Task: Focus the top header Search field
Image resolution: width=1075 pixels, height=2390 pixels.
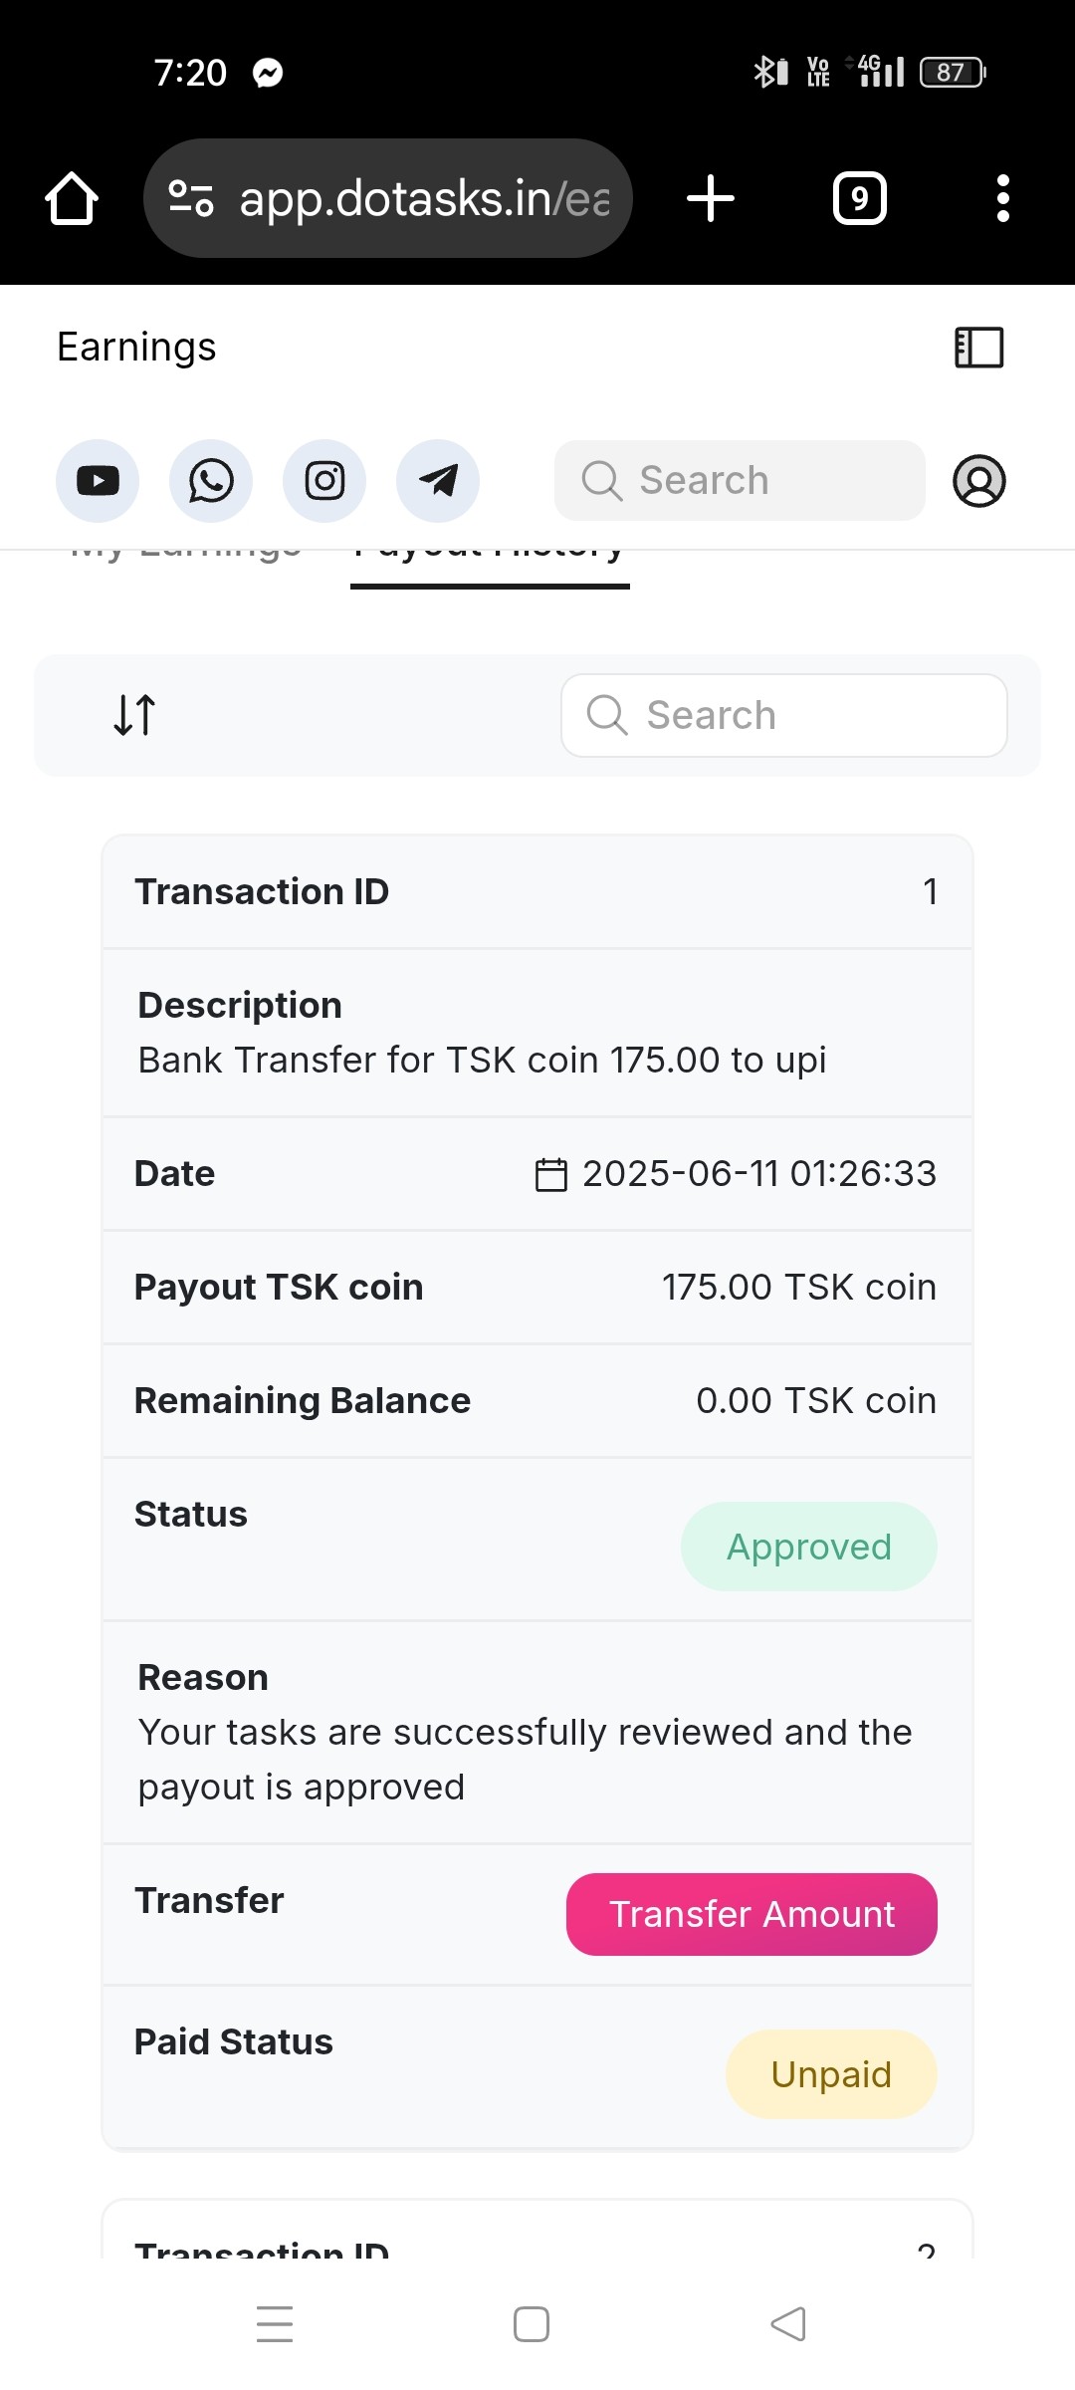Action: point(741,481)
